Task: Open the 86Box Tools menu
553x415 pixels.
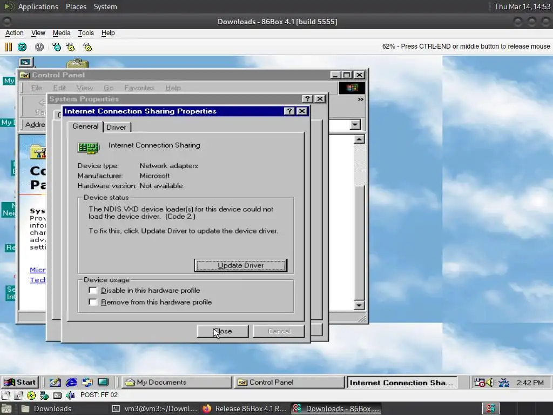Action: 86,33
